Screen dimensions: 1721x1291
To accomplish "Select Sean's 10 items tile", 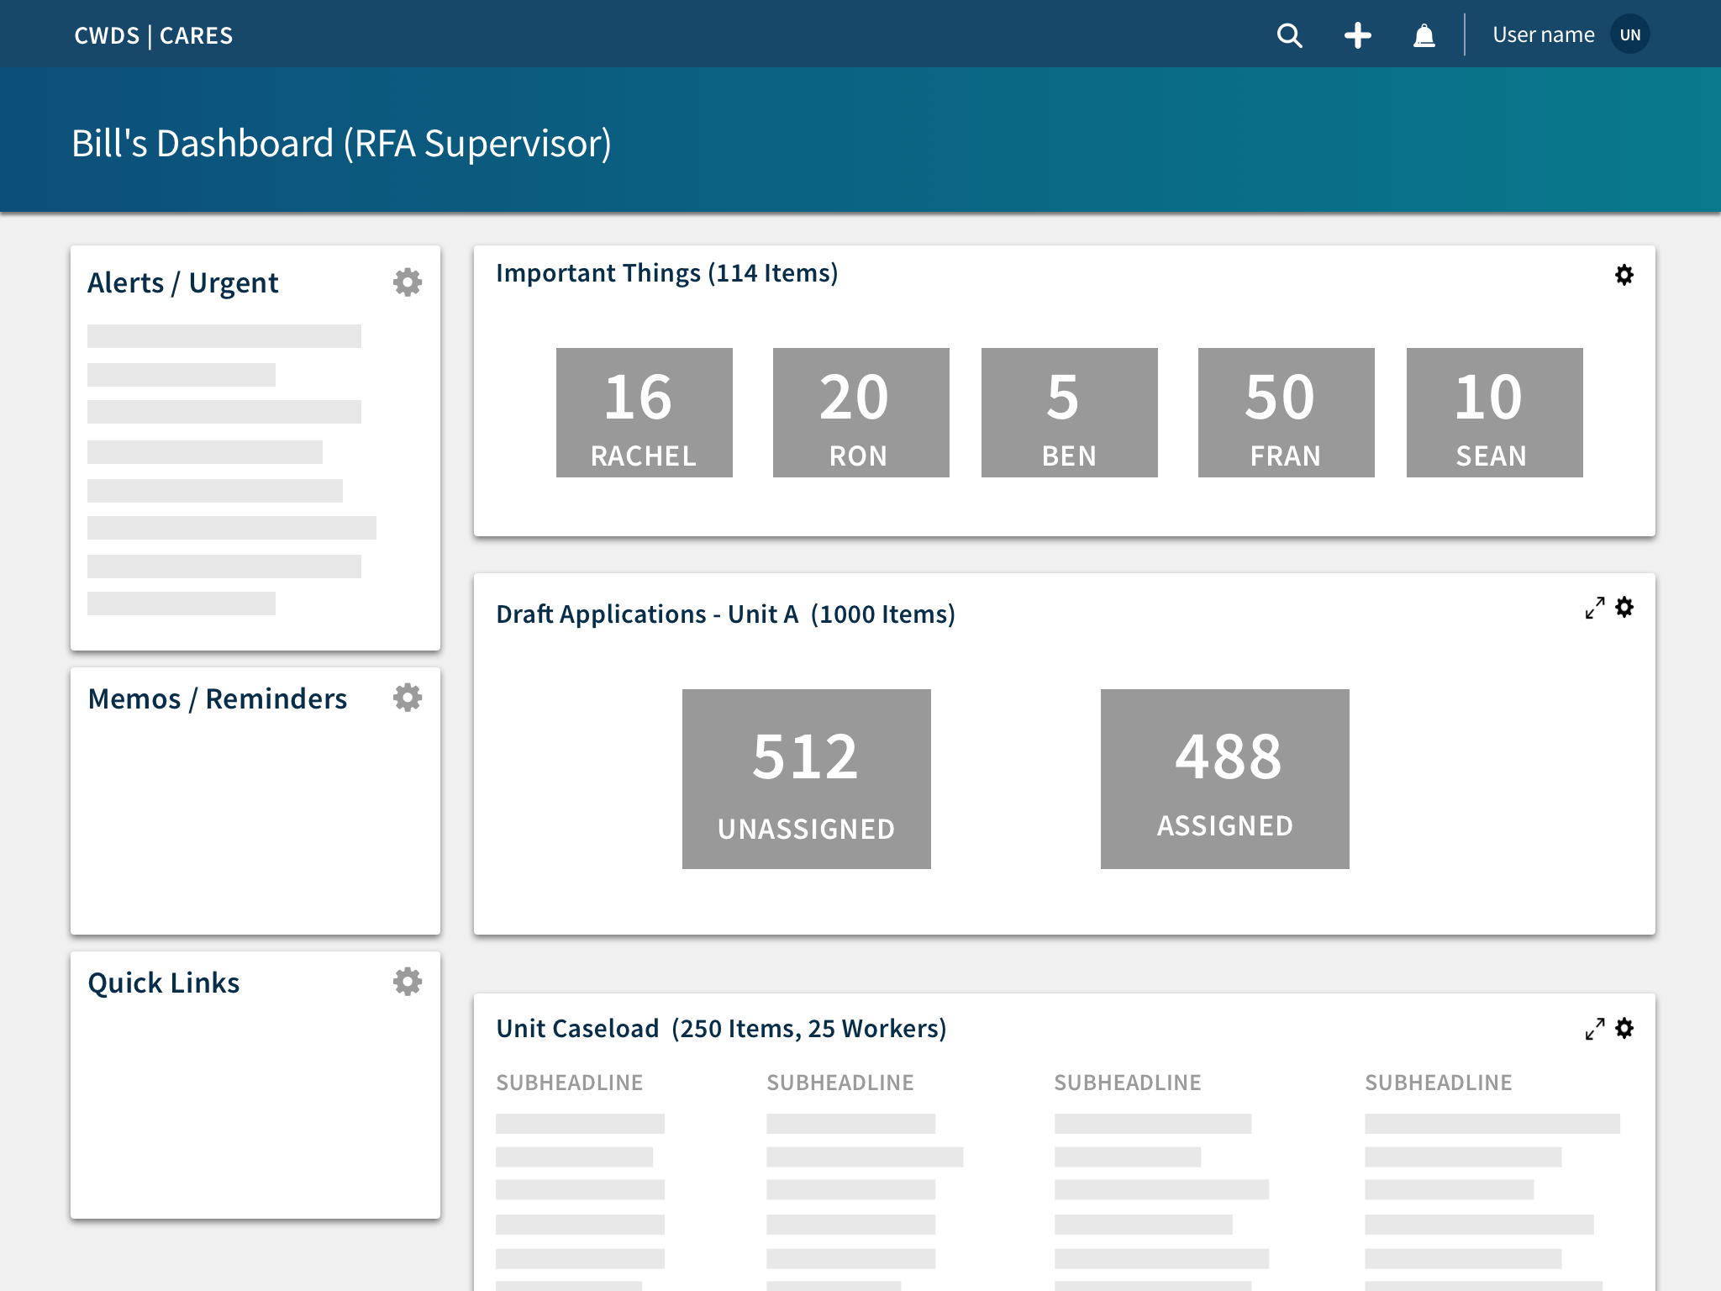I will pos(1494,413).
